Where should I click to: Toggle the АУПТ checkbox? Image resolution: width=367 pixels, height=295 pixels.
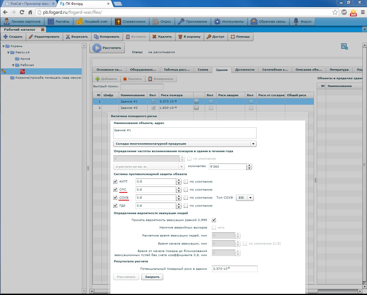116,182
